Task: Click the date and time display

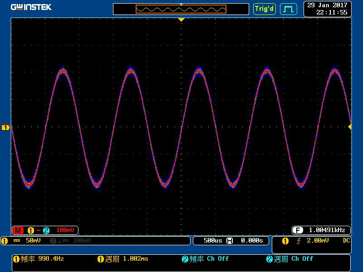Action: tap(327, 9)
